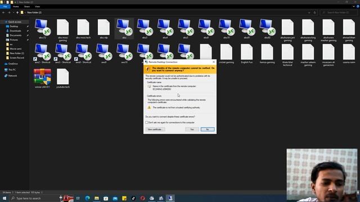Select the cricket gaming file
360x202 pixels.
pos(226,53)
